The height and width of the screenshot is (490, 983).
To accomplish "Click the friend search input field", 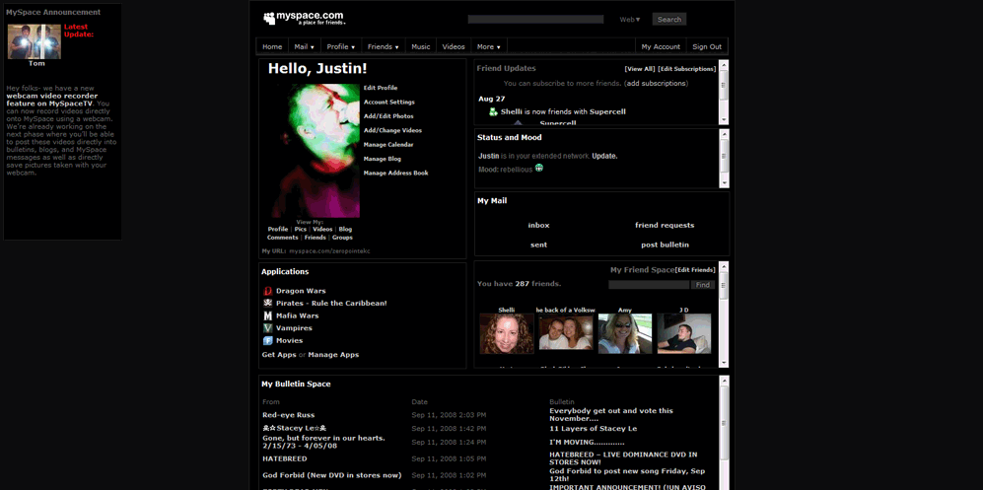I will click(x=649, y=285).
